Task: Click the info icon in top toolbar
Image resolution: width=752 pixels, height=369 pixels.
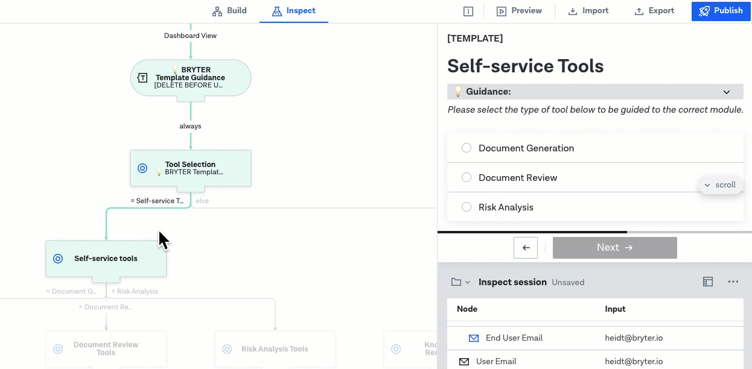Action: [468, 11]
